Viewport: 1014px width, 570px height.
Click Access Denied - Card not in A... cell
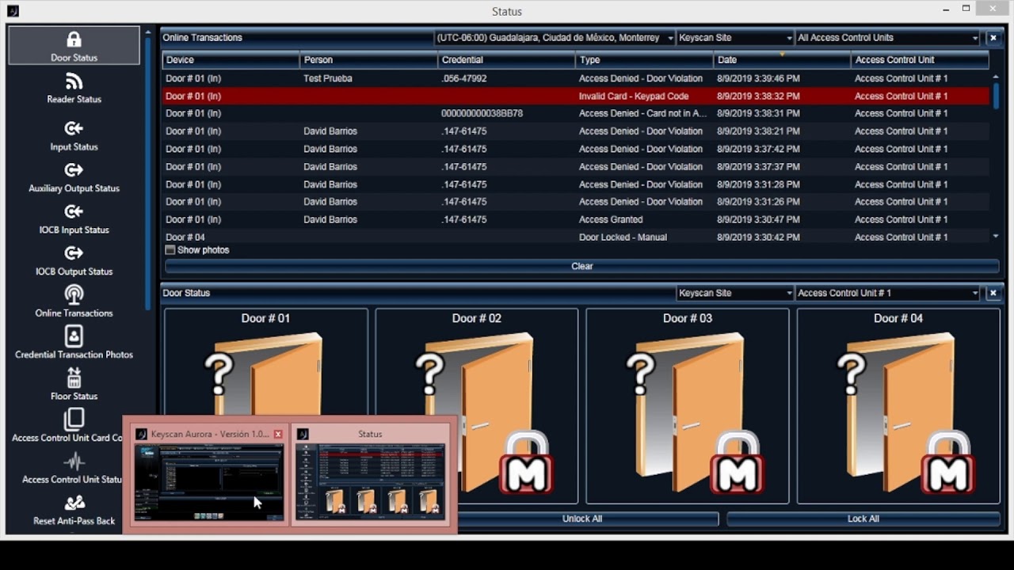tap(642, 114)
